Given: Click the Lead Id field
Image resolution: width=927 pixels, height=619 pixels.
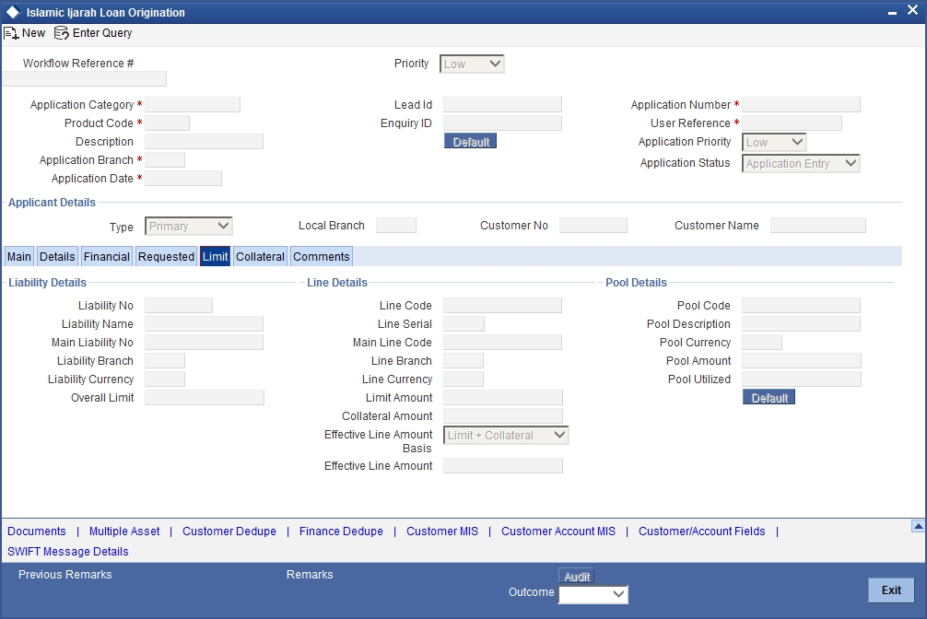Looking at the screenshot, I should (x=502, y=105).
